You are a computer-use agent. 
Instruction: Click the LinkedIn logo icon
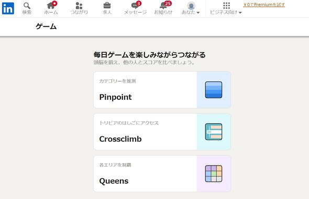tap(8, 8)
